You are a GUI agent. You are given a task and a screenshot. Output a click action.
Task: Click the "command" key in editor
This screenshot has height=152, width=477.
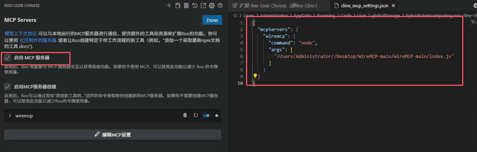[x=281, y=43]
